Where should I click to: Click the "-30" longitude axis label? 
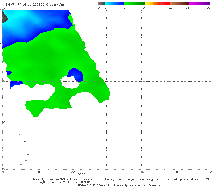[3, 172]
